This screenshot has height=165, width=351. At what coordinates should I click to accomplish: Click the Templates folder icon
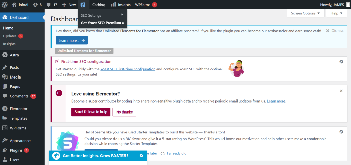[5, 118]
